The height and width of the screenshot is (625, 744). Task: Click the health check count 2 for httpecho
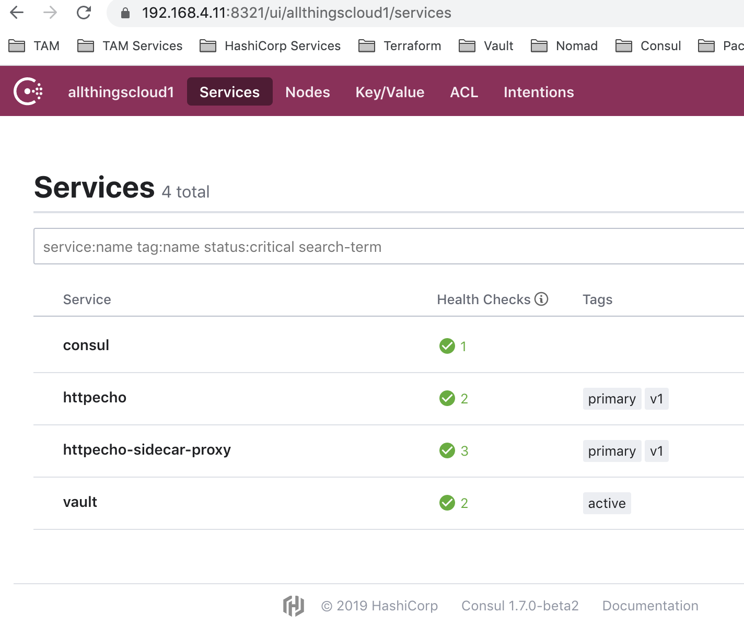(x=464, y=399)
